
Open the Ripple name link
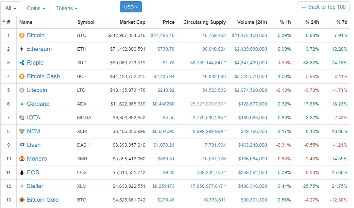[x=35, y=63]
